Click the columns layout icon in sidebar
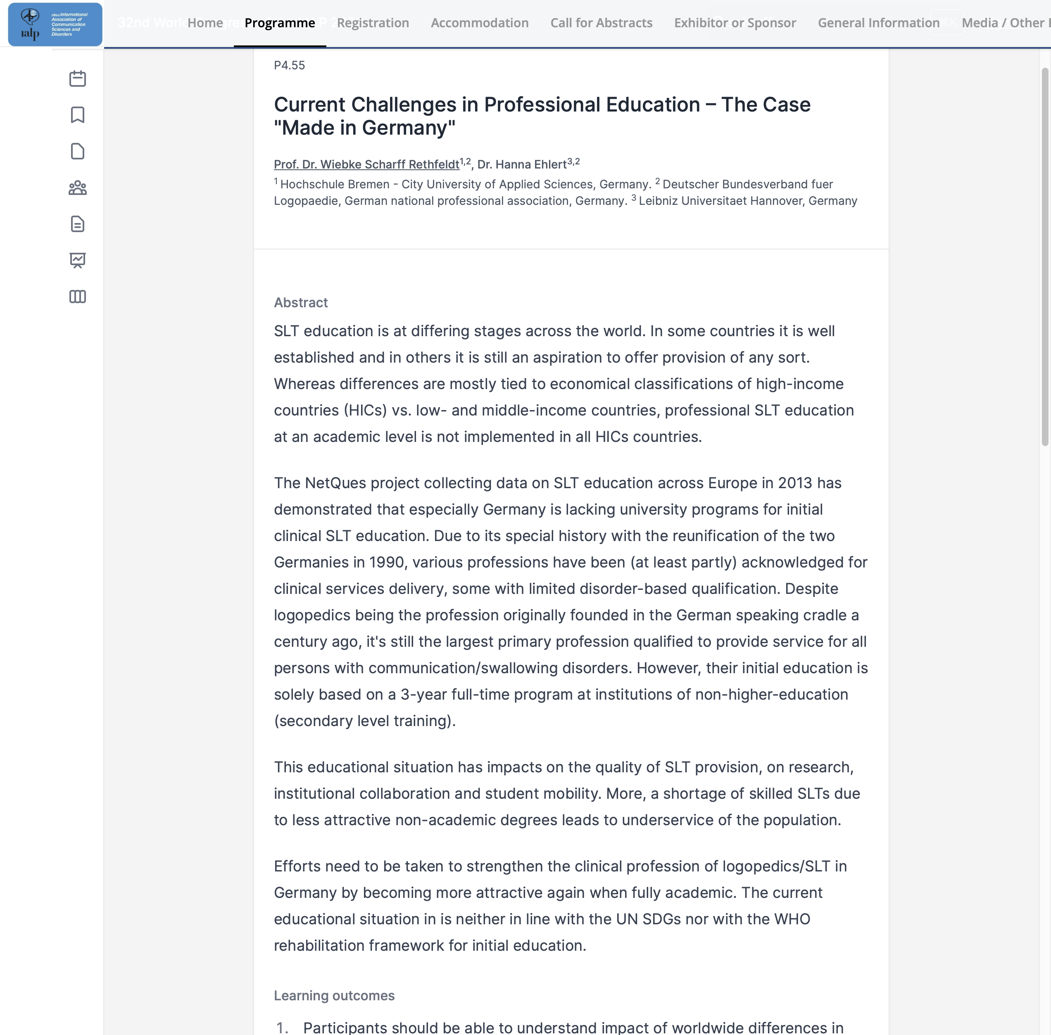The height and width of the screenshot is (1035, 1051). (78, 296)
